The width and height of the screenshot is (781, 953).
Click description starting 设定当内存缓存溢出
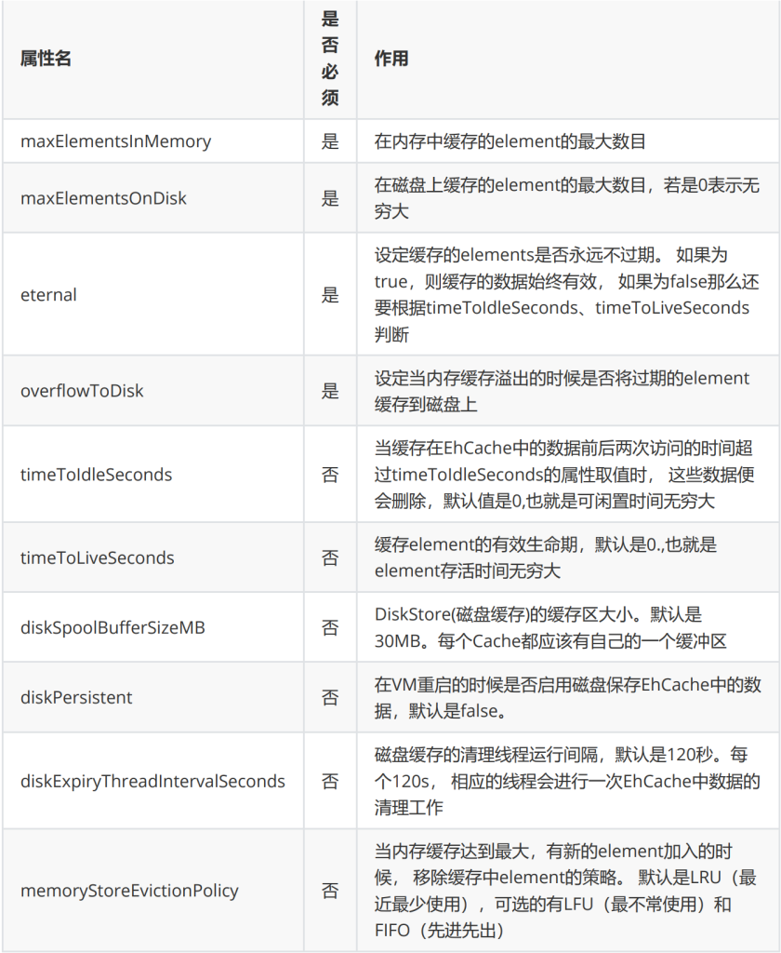click(562, 391)
